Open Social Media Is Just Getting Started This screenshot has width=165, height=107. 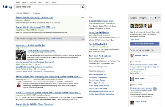[x=41, y=51]
